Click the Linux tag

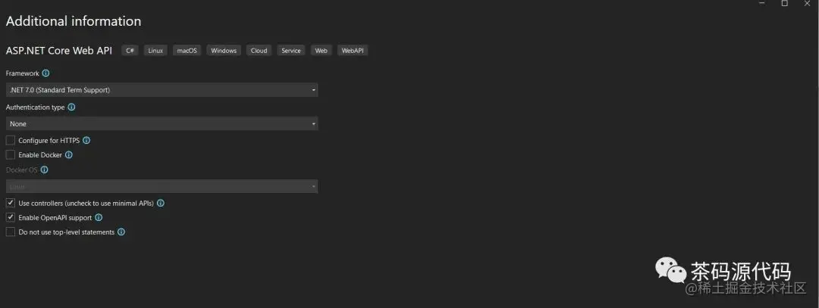(155, 51)
